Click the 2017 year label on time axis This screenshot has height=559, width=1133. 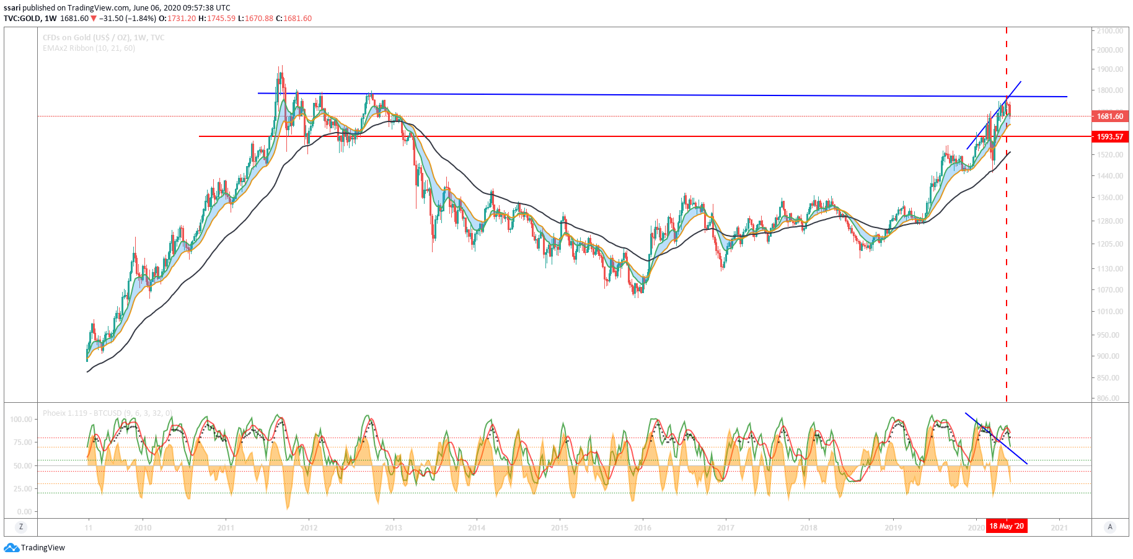pos(726,528)
